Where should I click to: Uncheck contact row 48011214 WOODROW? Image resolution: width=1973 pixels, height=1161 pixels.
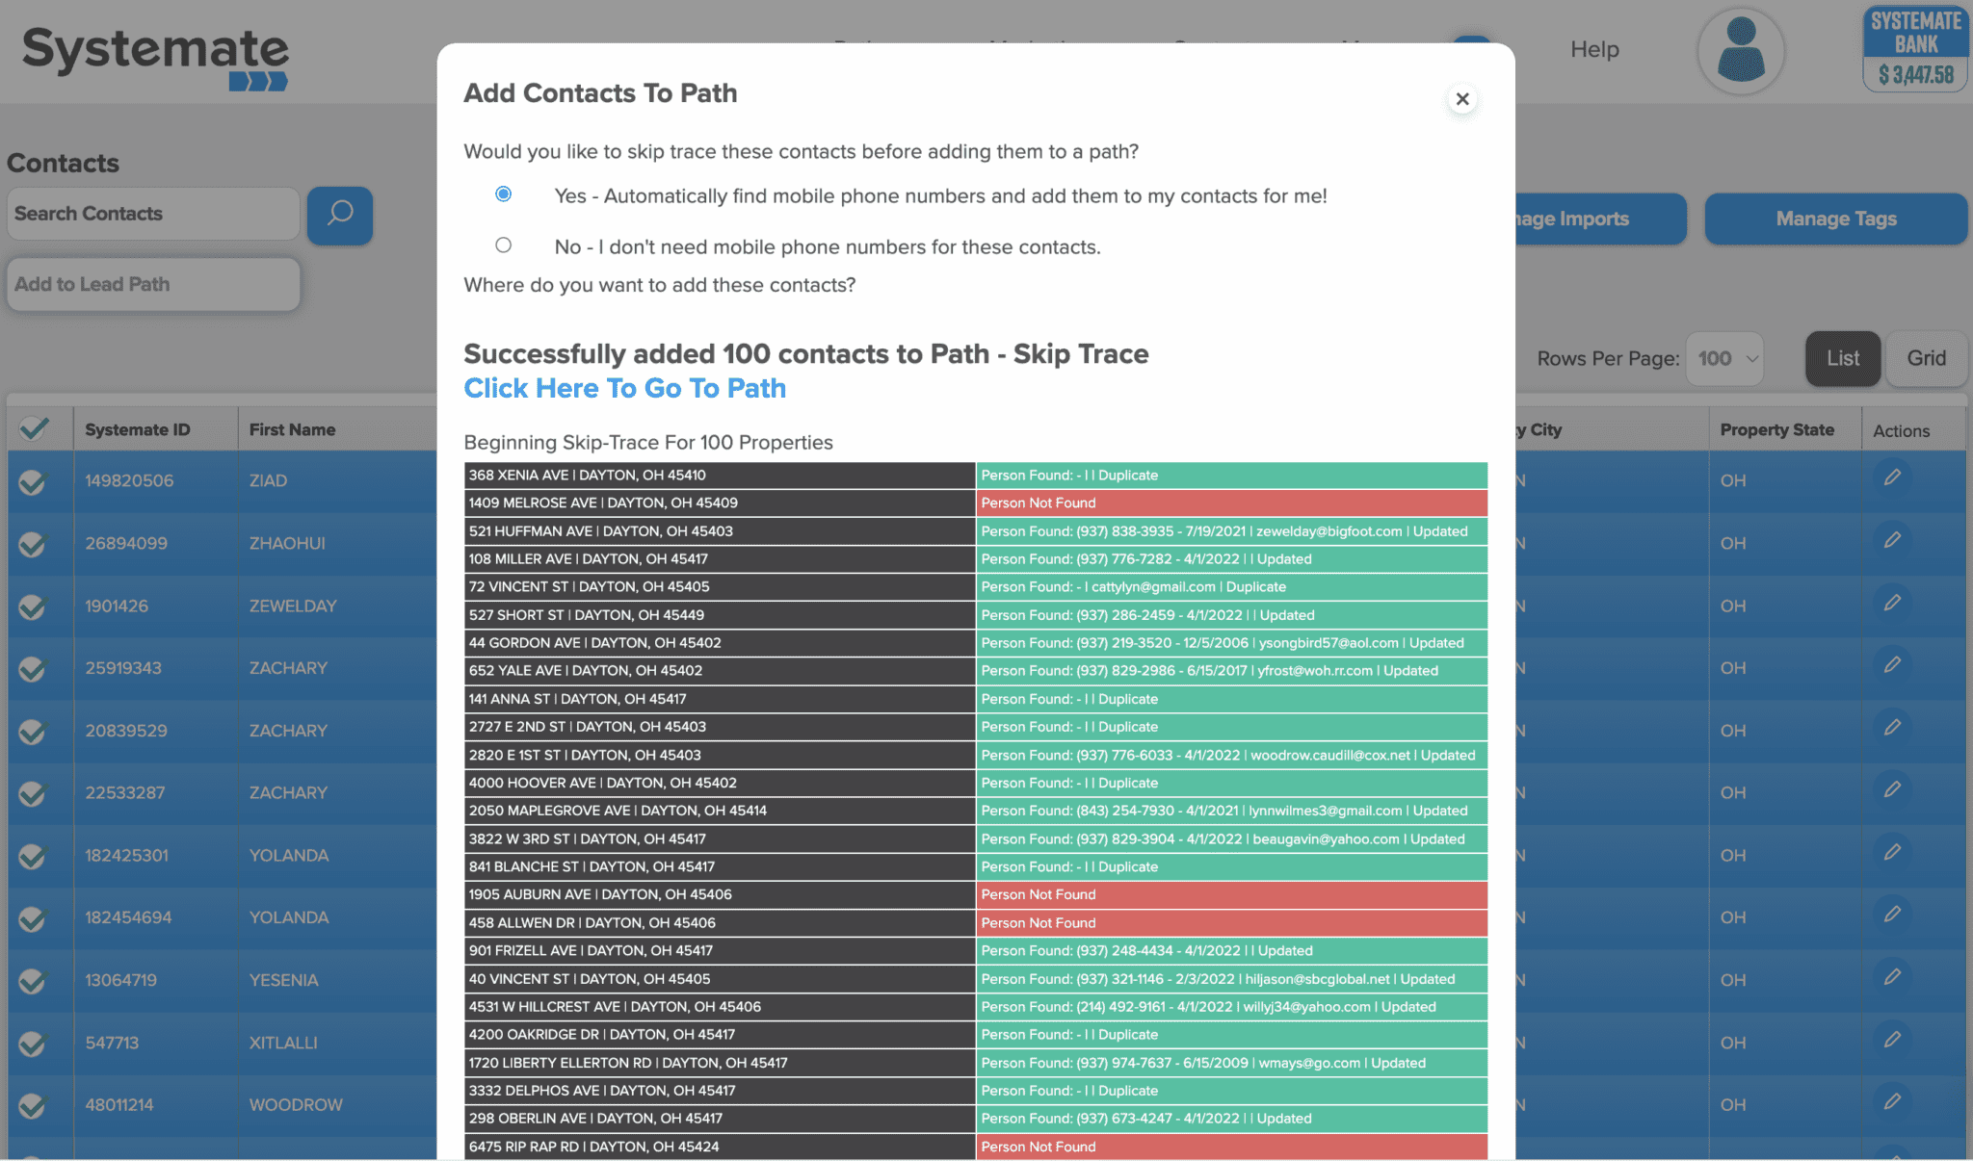pyautogui.click(x=33, y=1105)
